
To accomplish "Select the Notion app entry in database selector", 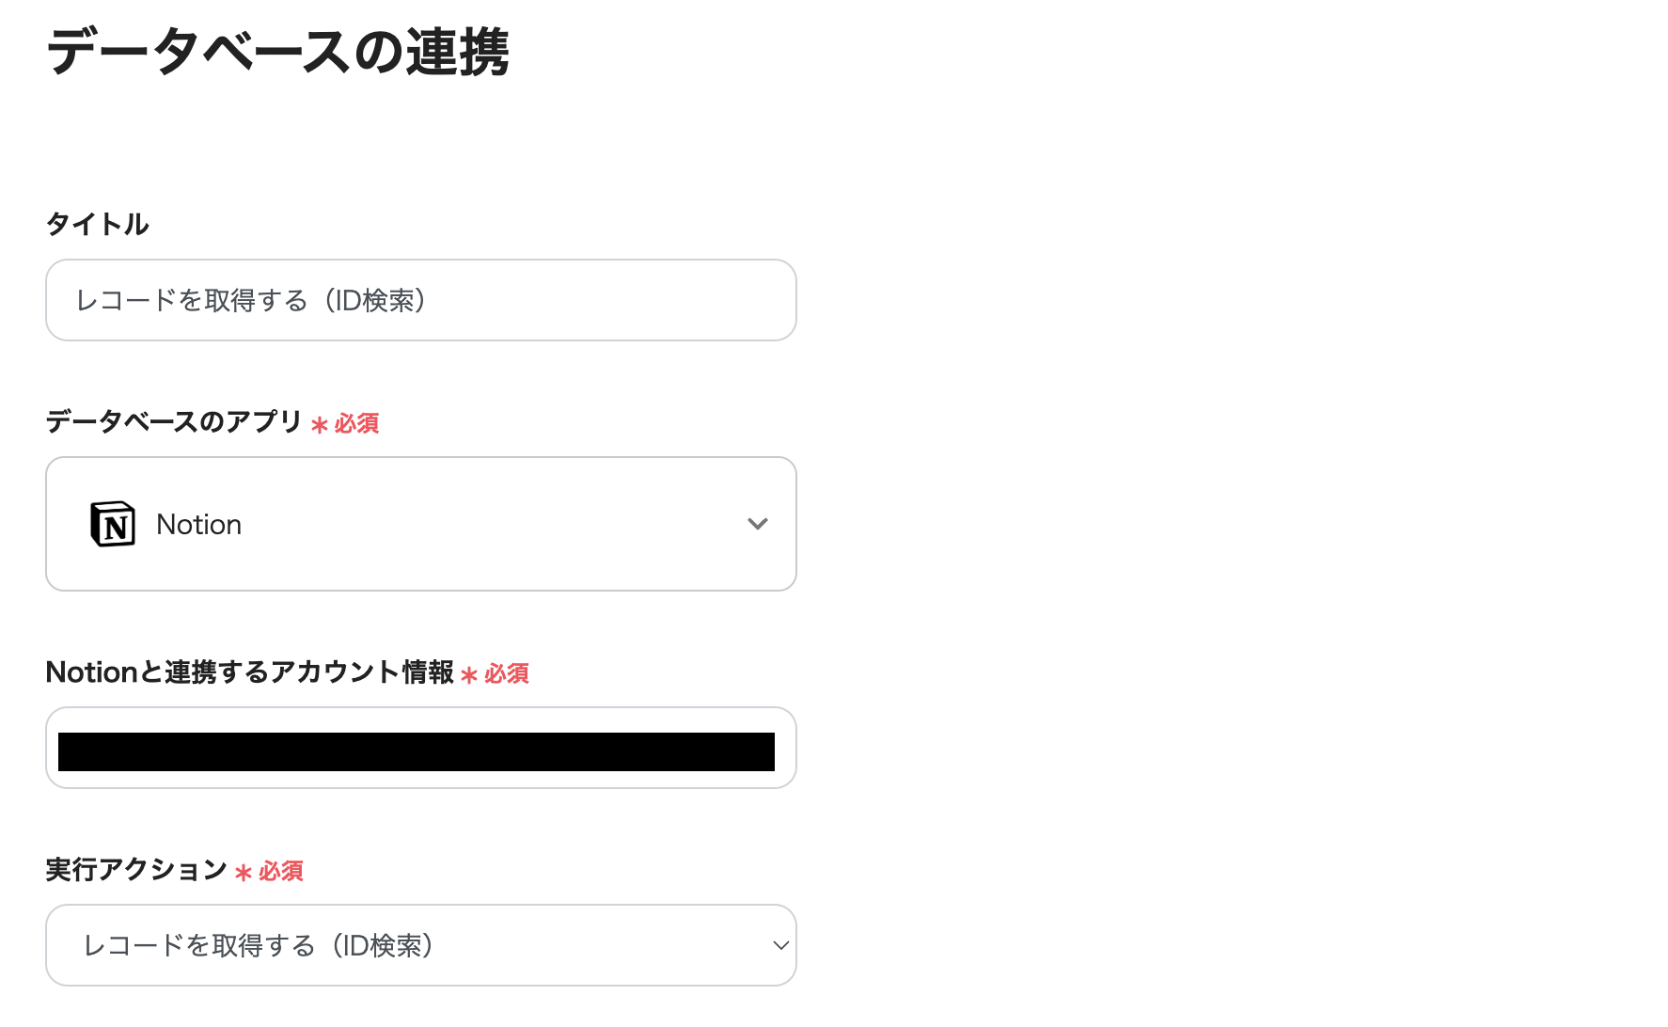I will pos(419,524).
